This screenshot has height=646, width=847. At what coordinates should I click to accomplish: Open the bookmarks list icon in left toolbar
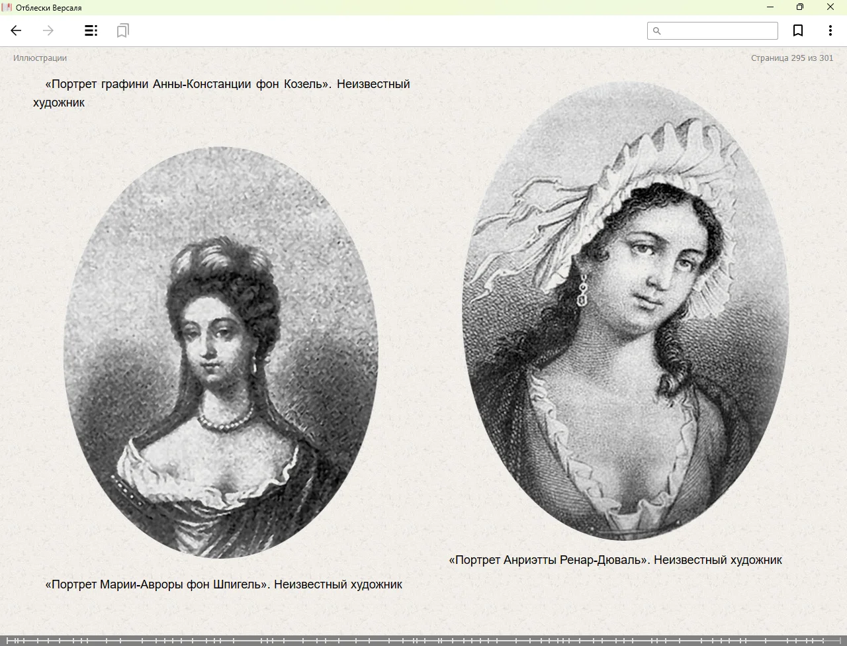click(x=122, y=30)
